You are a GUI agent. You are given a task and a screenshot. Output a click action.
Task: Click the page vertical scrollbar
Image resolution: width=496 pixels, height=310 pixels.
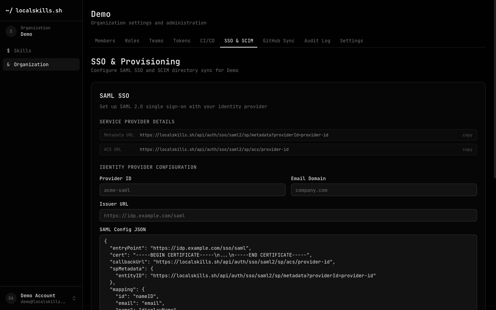tap(495, 90)
